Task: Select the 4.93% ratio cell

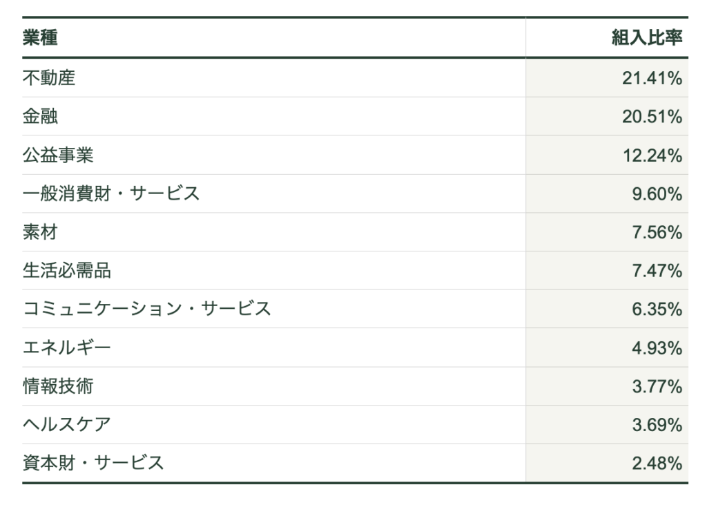Action: [x=657, y=348]
